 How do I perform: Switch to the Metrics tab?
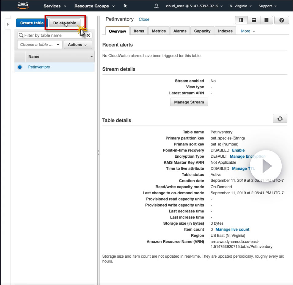[159, 31]
